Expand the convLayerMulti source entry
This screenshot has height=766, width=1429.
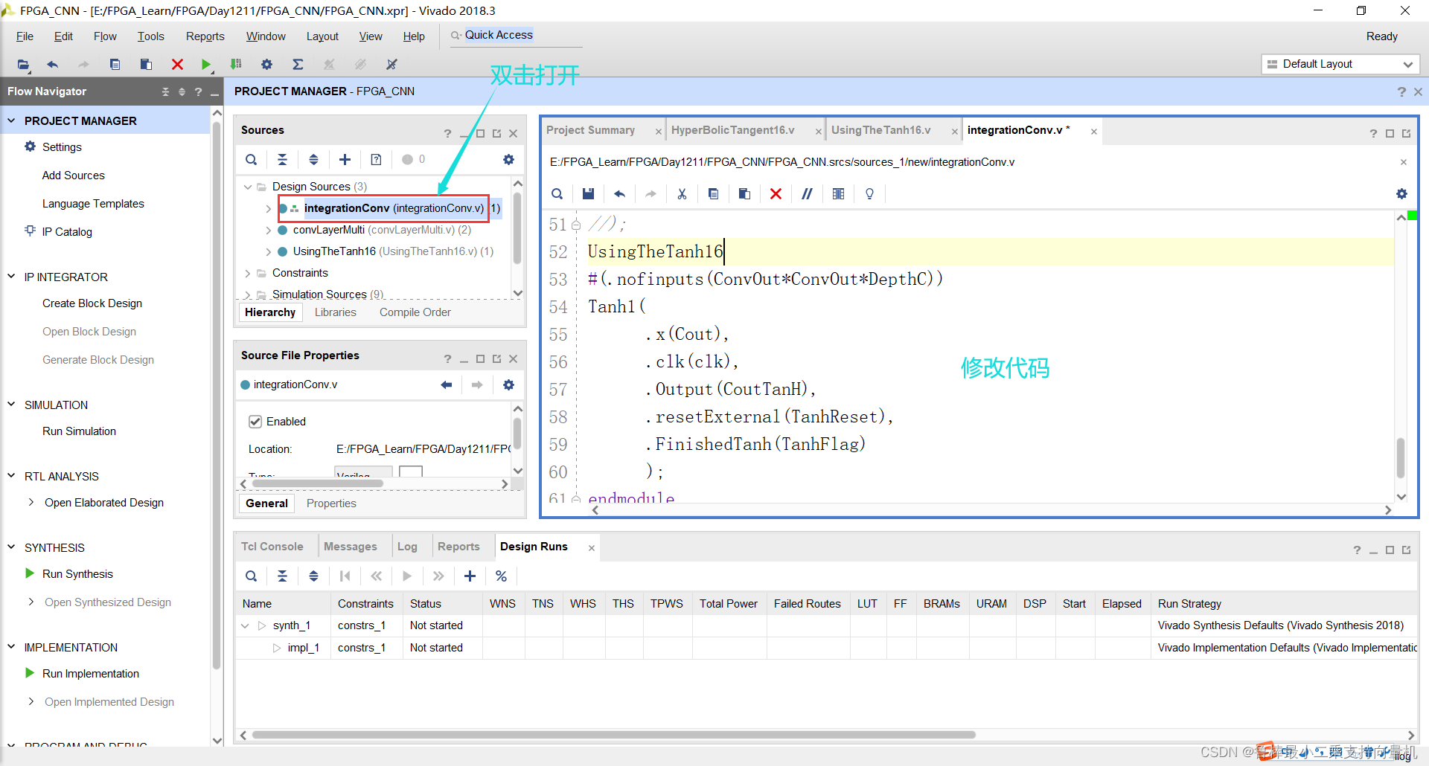(269, 231)
